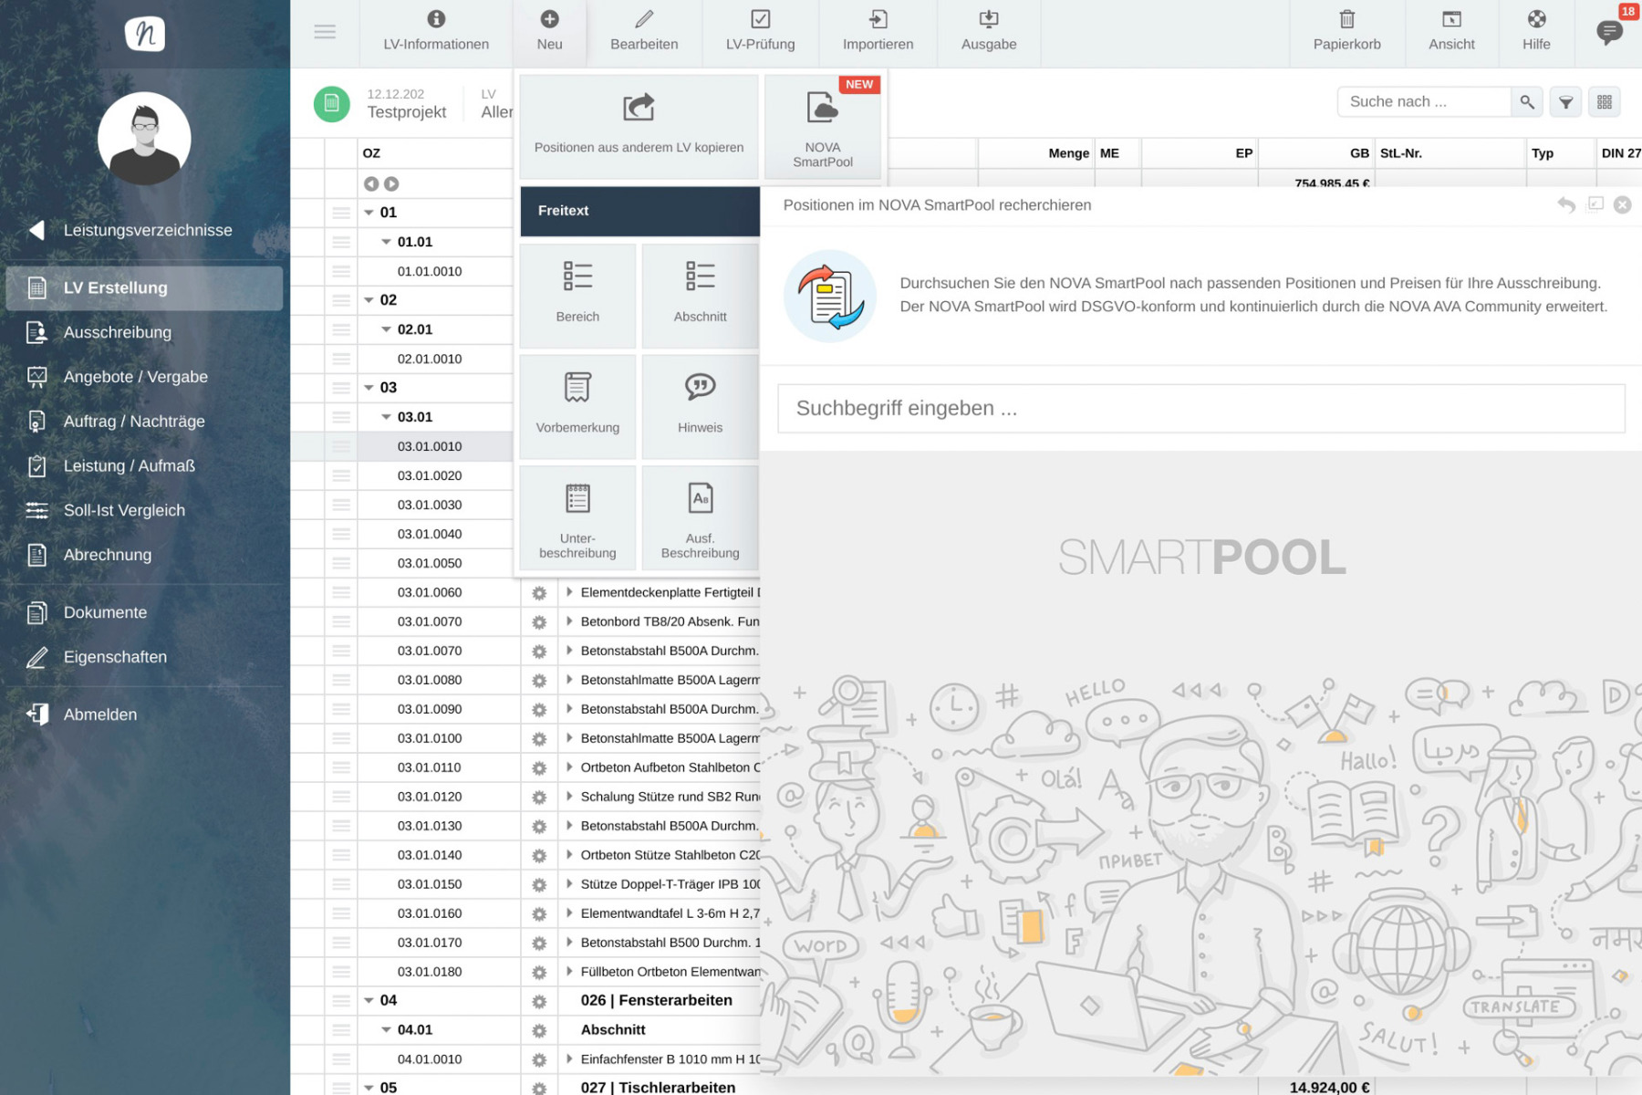Viewport: 1642px width, 1095px height.
Task: Toggle the search filter funnel
Action: (x=1565, y=101)
